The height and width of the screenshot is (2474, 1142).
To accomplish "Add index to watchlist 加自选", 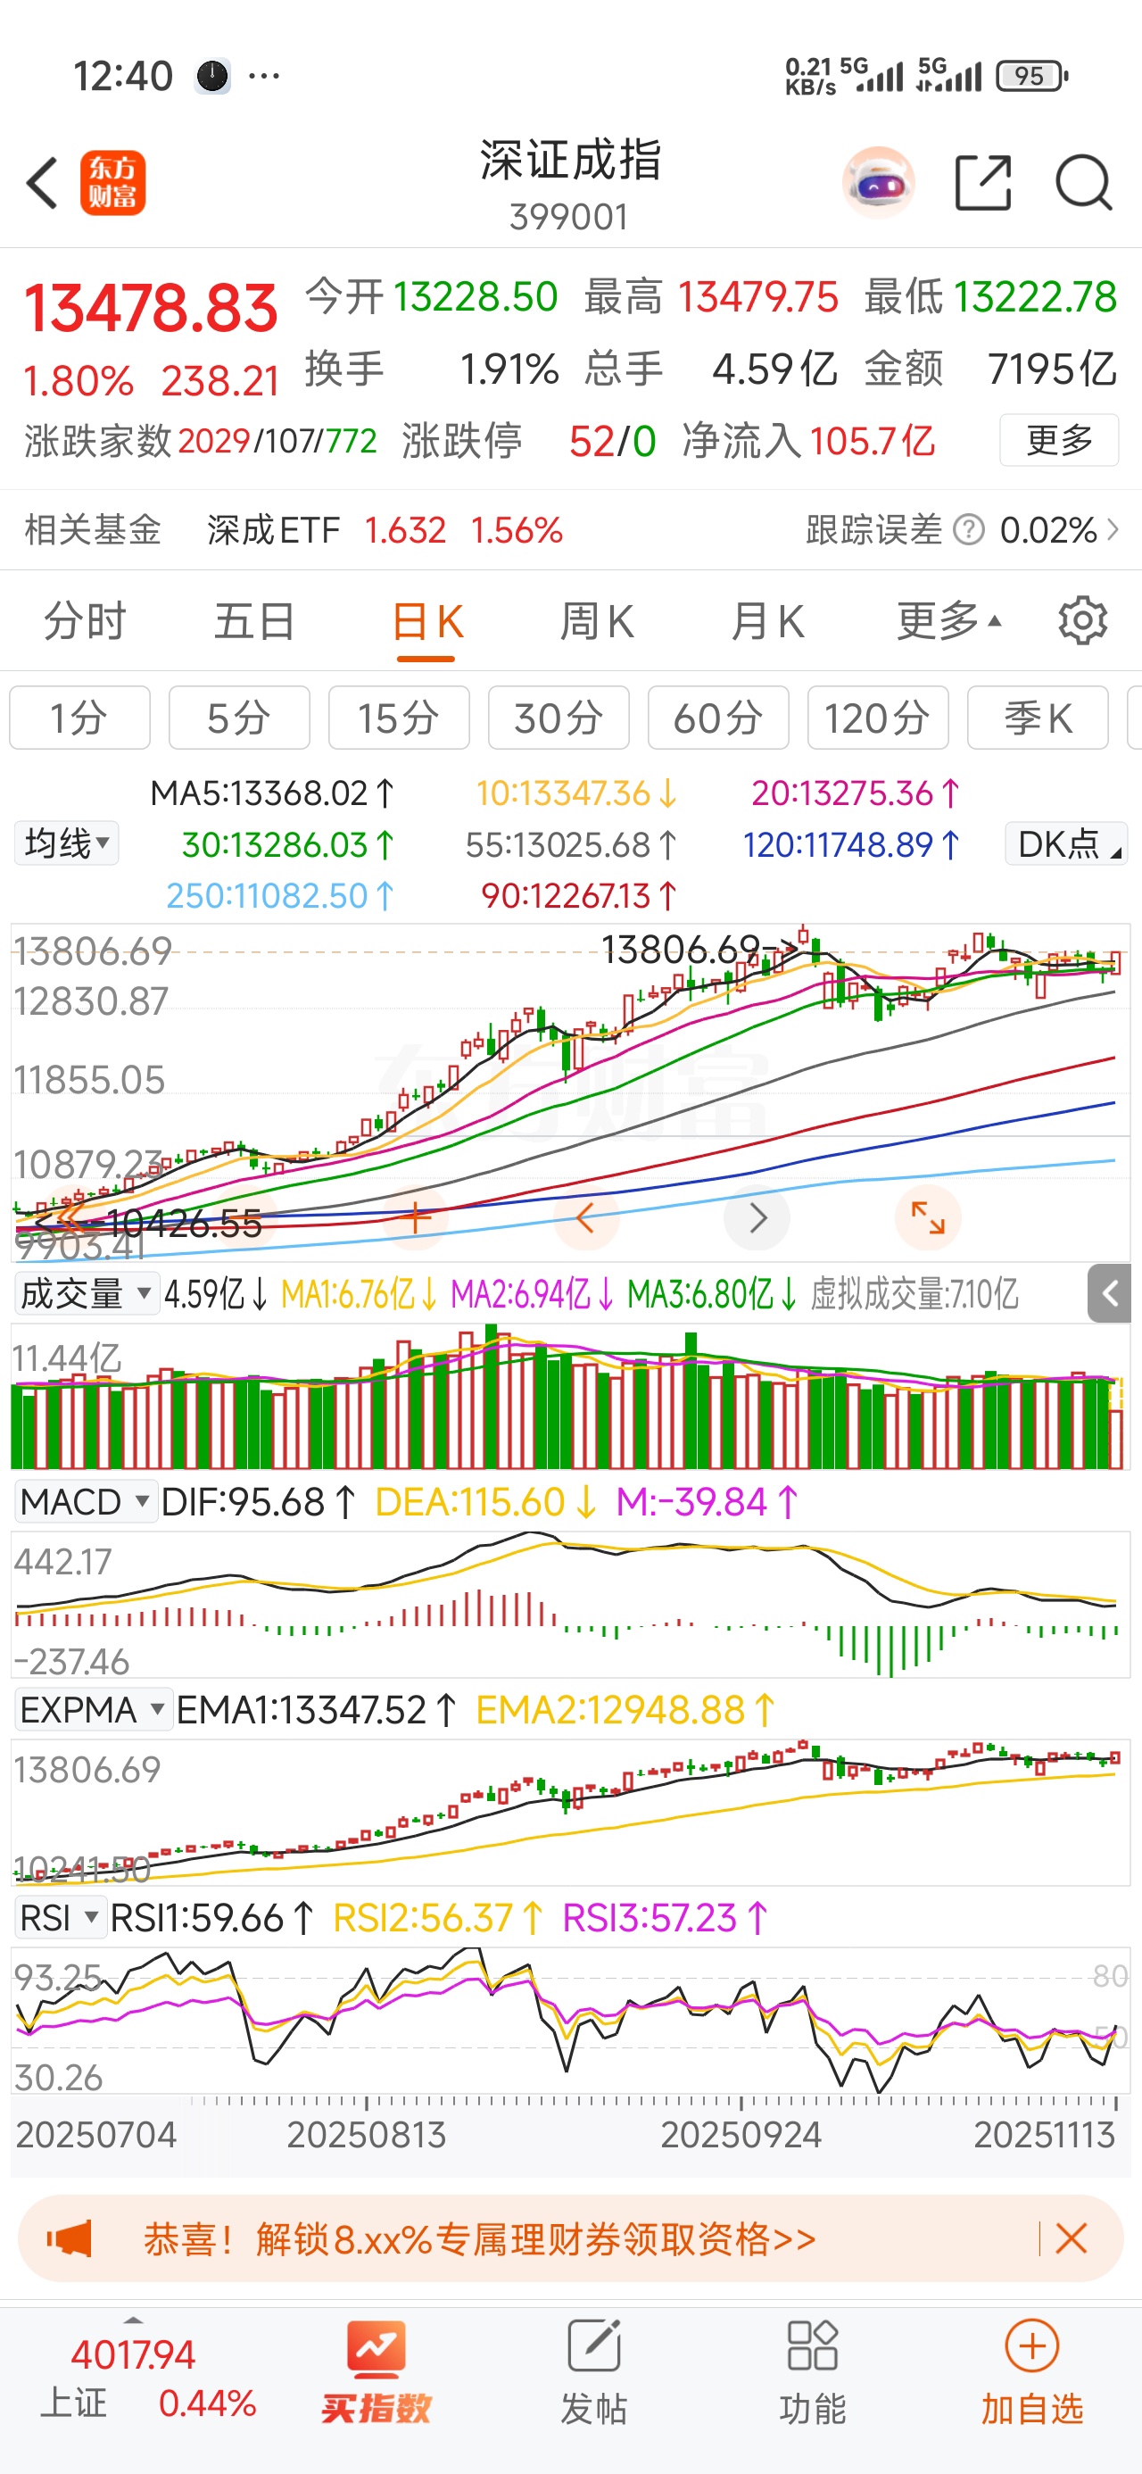I will tap(1032, 2370).
